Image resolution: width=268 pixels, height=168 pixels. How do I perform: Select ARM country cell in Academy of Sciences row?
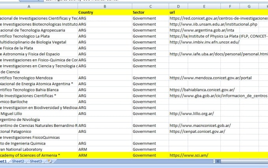pos(105,155)
